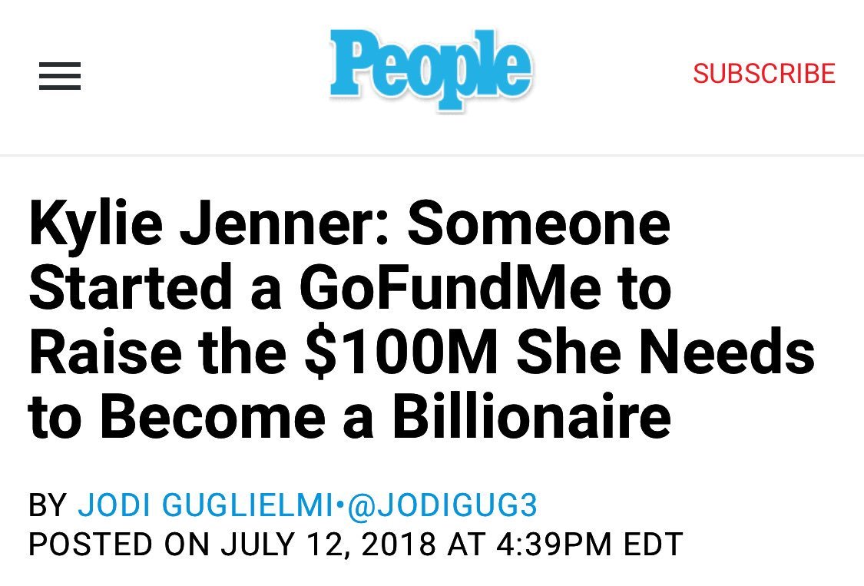
Task: Click the word "Someone" in the headline
Action: point(539,224)
